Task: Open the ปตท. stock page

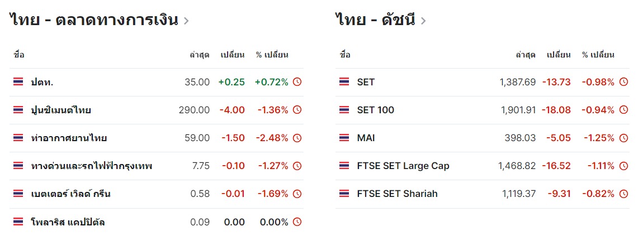Action: (x=42, y=82)
